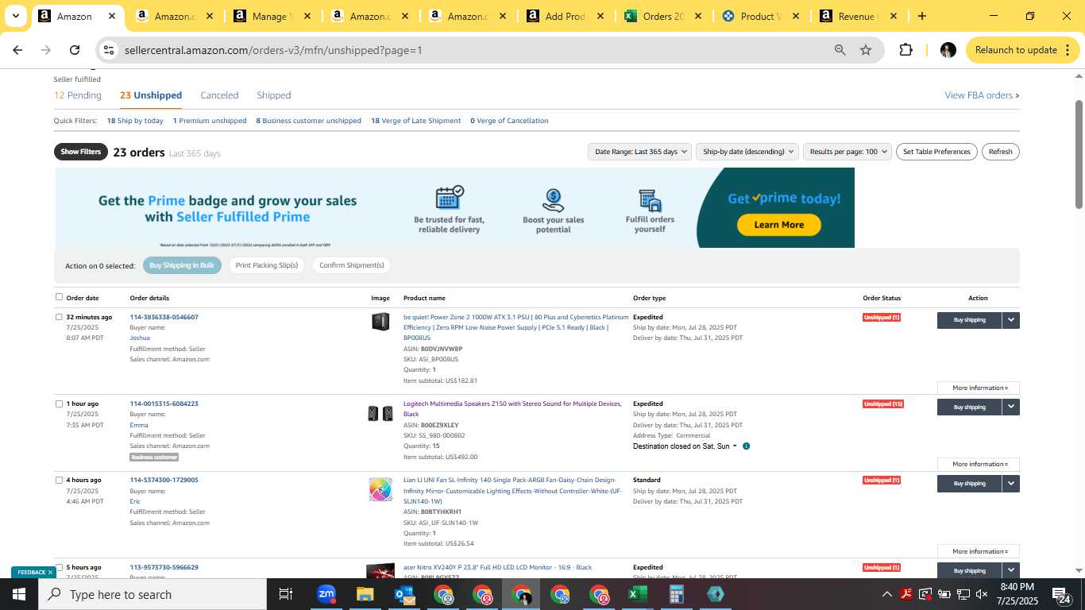Open the Chrome profile avatar
This screenshot has width=1085, height=610.
[948, 50]
